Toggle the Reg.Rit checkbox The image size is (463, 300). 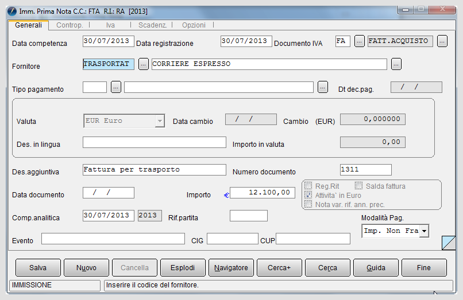[x=308, y=186]
